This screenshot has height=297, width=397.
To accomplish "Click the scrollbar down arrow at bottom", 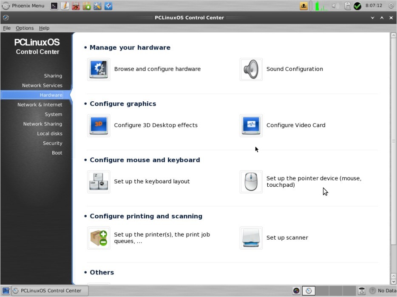I will tap(393, 282).
